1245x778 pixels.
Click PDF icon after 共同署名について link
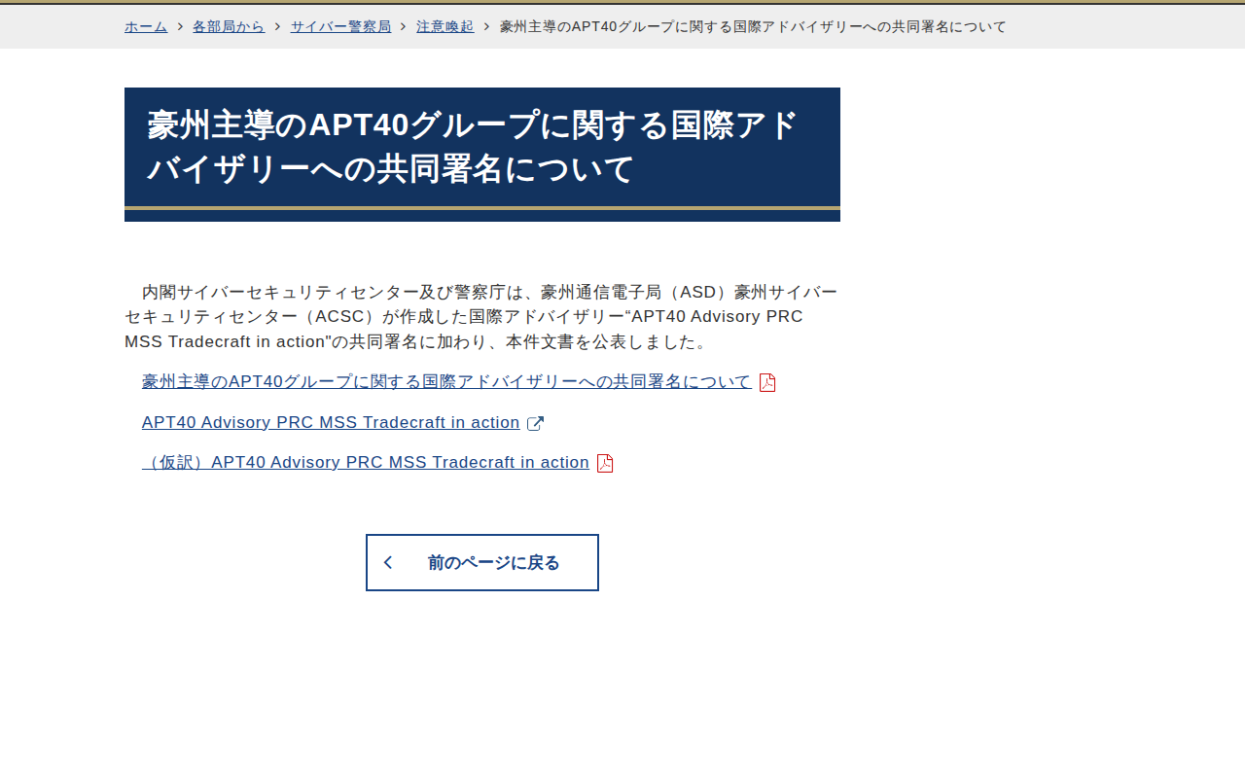coord(767,382)
